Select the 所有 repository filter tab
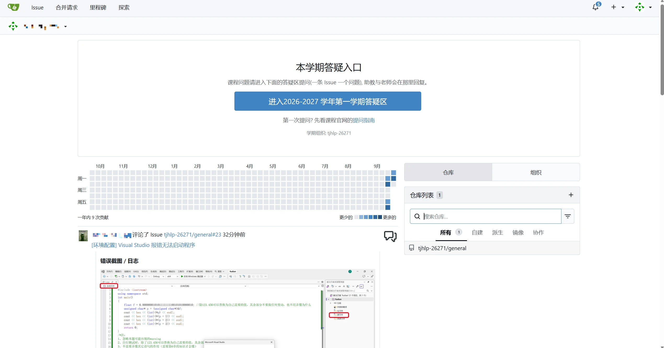This screenshot has height=348, width=664. point(451,232)
